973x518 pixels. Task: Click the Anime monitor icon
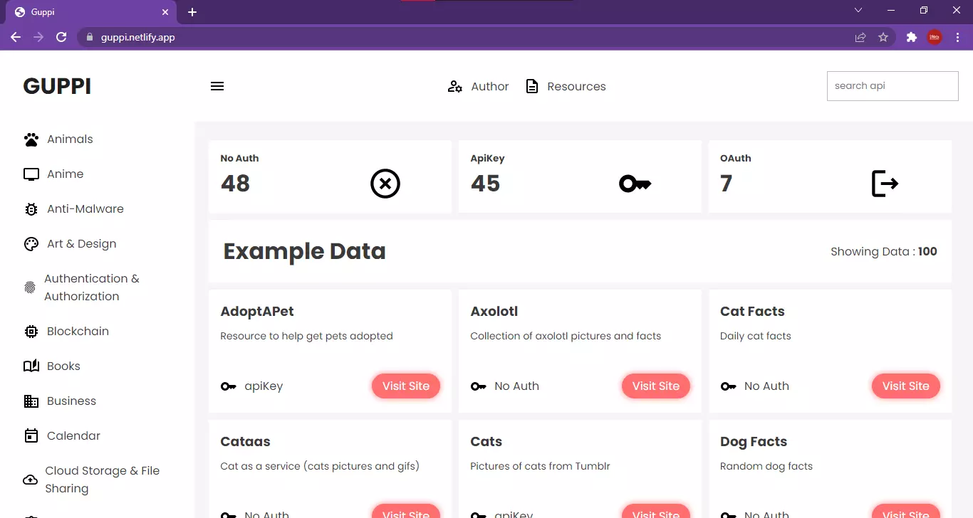click(x=31, y=174)
